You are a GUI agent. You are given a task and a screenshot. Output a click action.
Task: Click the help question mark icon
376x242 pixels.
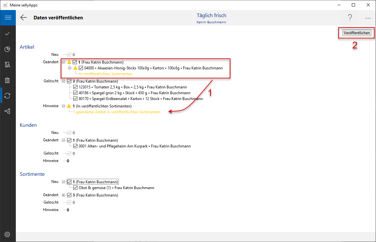[350, 18]
